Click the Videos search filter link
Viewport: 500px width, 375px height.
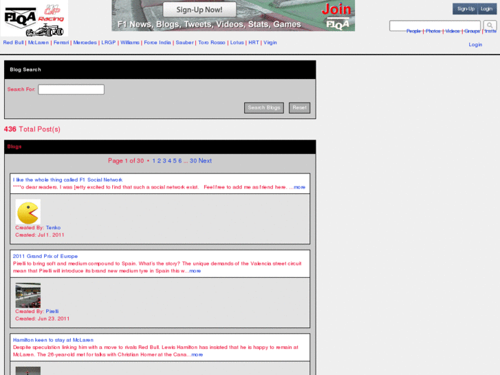tap(452, 31)
